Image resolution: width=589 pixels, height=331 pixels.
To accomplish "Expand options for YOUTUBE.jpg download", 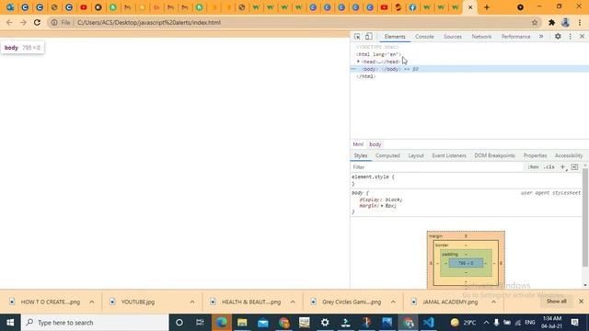I will tap(192, 302).
